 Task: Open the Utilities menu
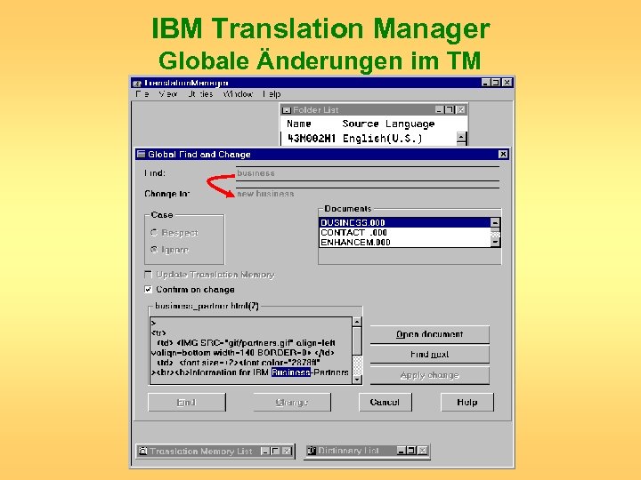tap(200, 94)
